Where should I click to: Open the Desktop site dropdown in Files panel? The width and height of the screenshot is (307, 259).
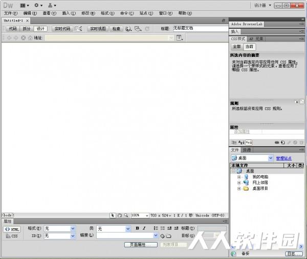[x=270, y=158]
